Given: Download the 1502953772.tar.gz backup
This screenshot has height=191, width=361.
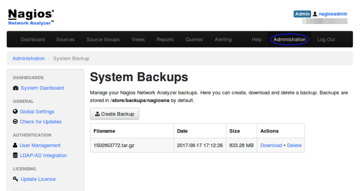Looking at the screenshot, I should [271, 145].
